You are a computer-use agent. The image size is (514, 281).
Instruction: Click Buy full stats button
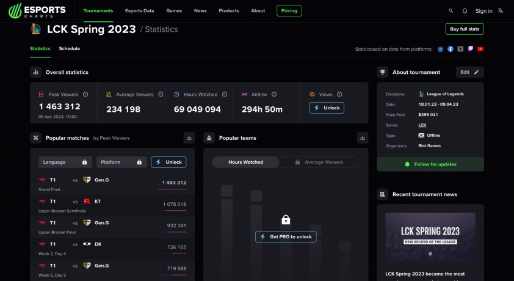465,29
